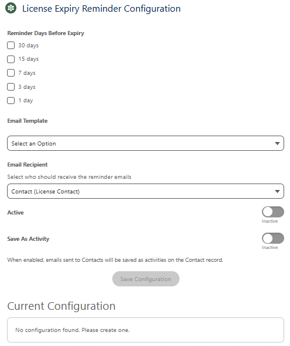Click the No configuration found message box
Image resolution: width=290 pixels, height=346 pixels.
[146, 330]
